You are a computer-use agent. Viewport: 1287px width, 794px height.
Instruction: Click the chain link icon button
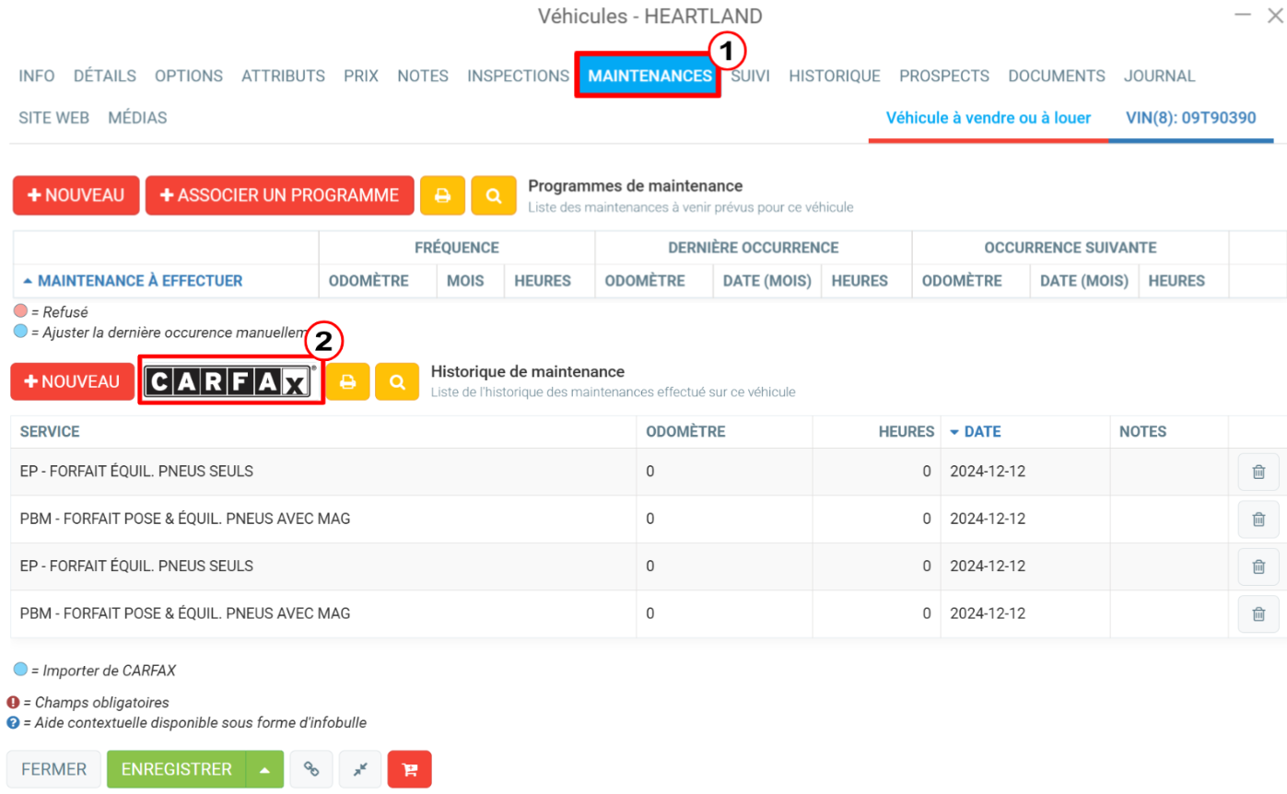(x=311, y=769)
